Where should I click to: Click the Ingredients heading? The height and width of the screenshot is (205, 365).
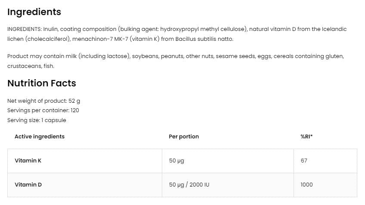coord(34,12)
